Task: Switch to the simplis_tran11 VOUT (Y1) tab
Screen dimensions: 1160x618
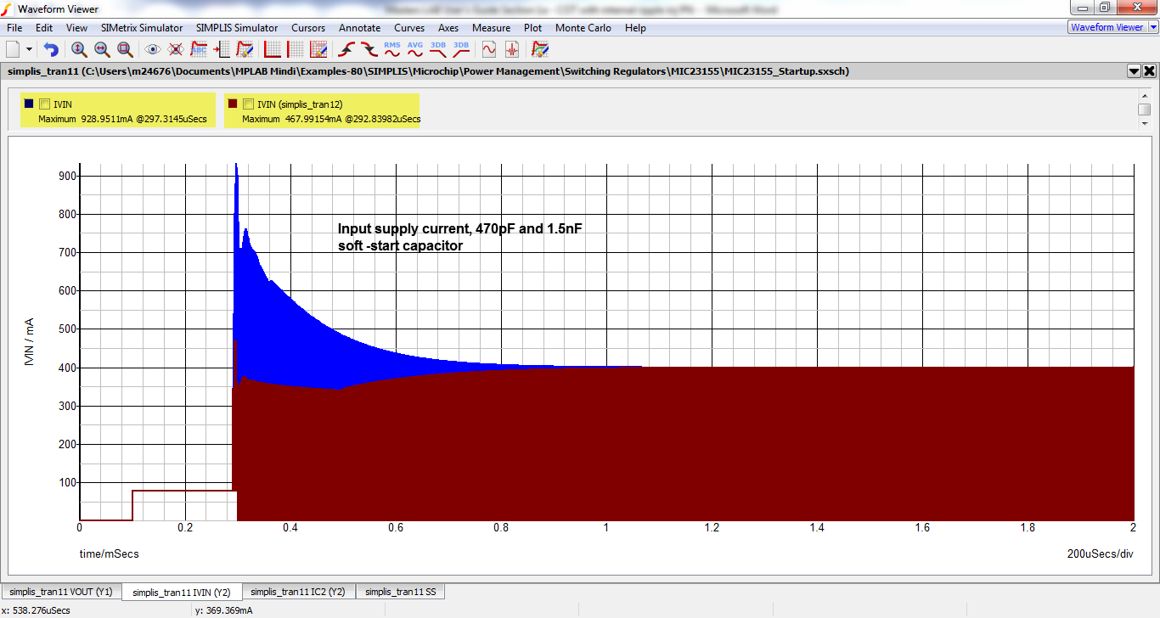Action: pos(60,591)
